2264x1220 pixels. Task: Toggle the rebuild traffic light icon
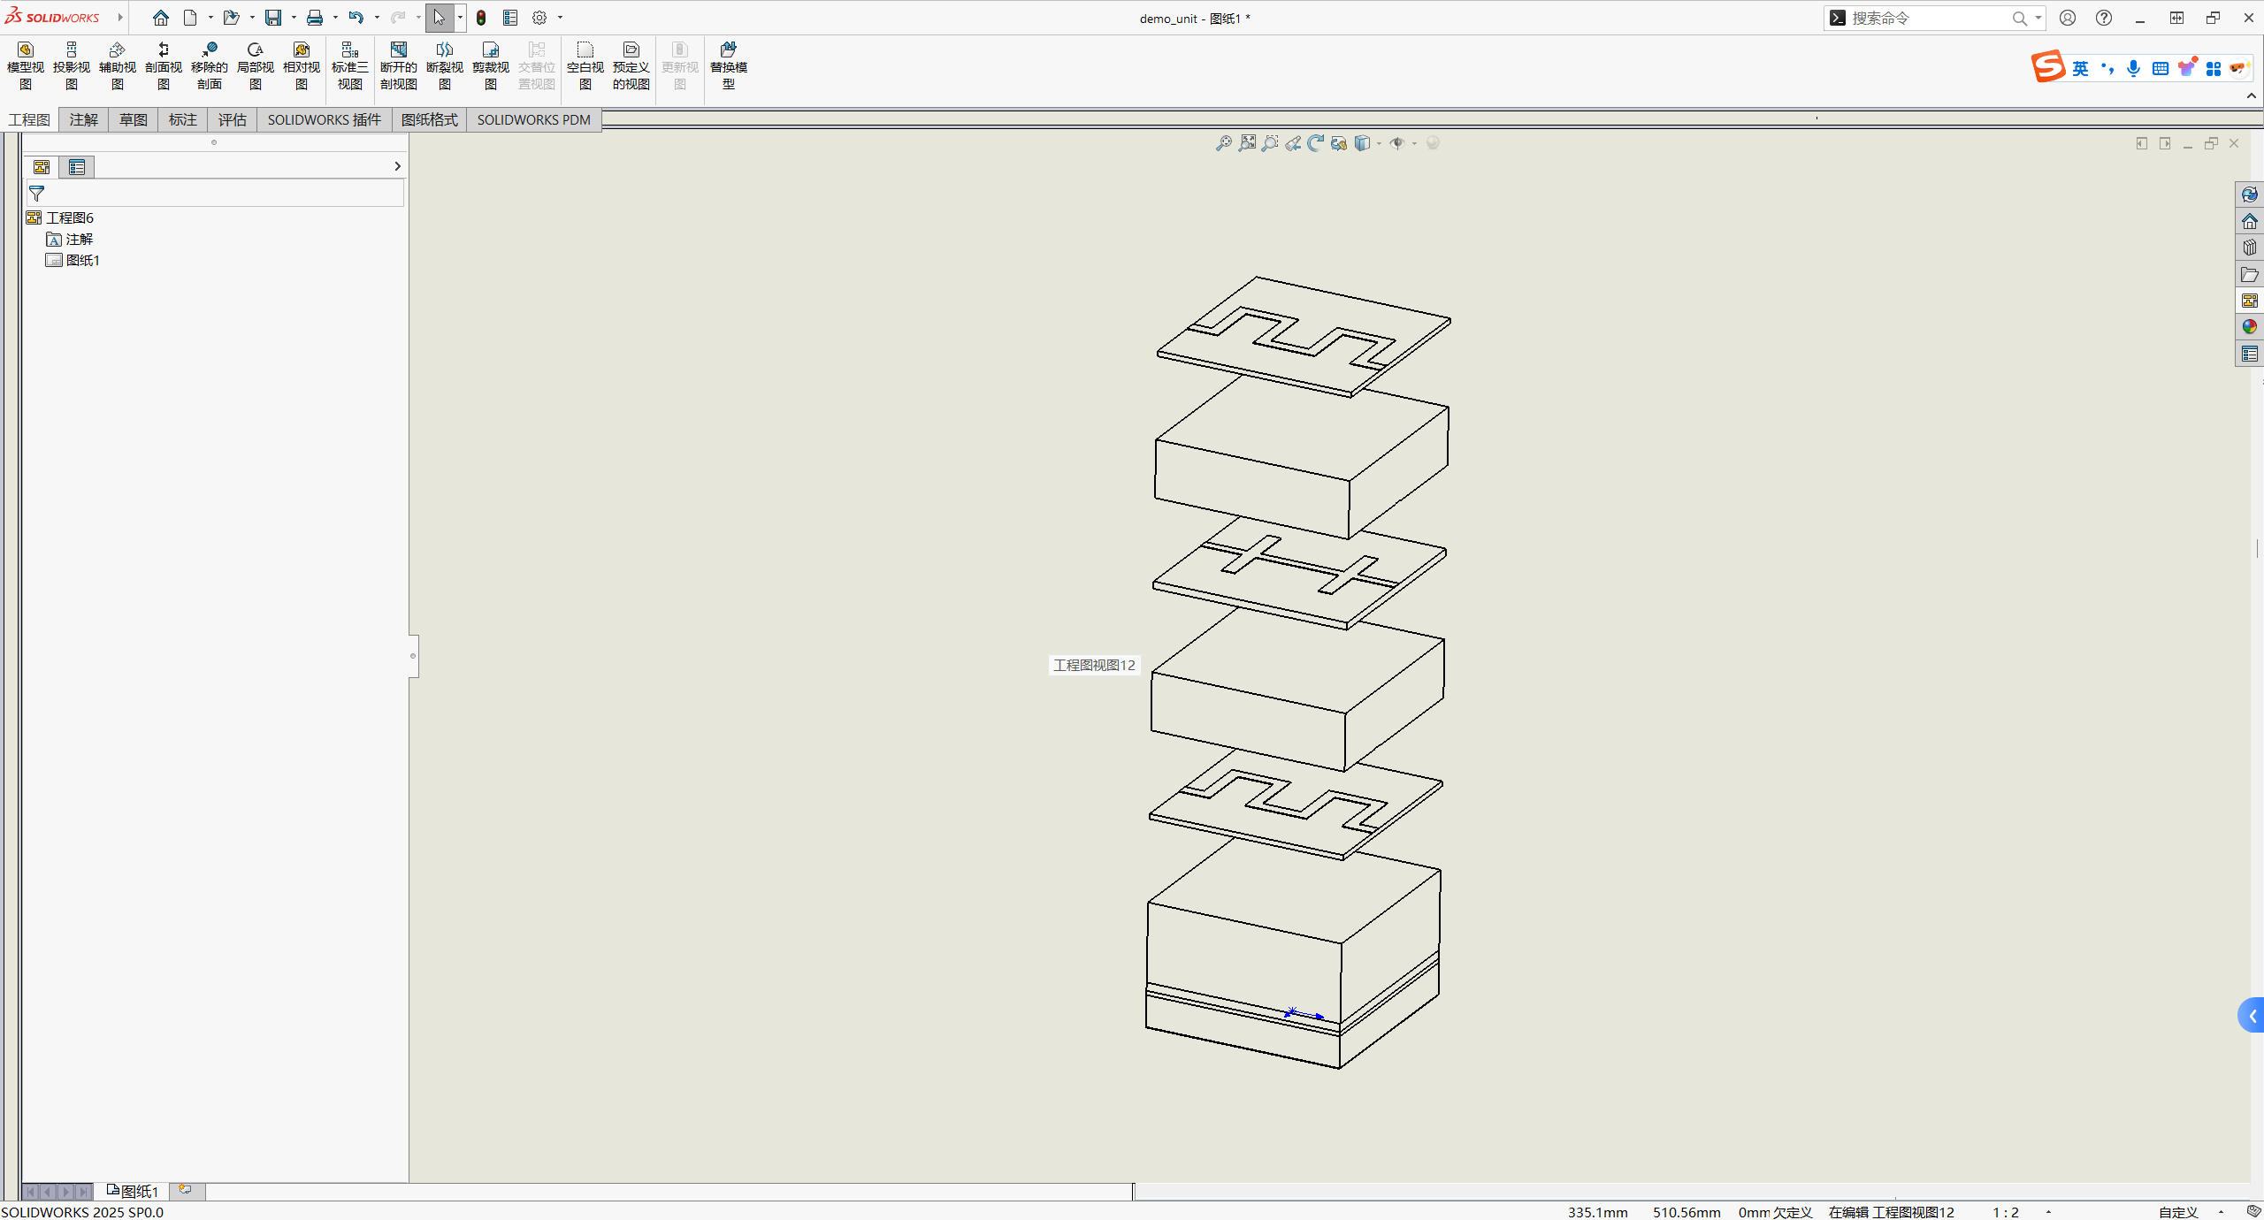tap(481, 18)
